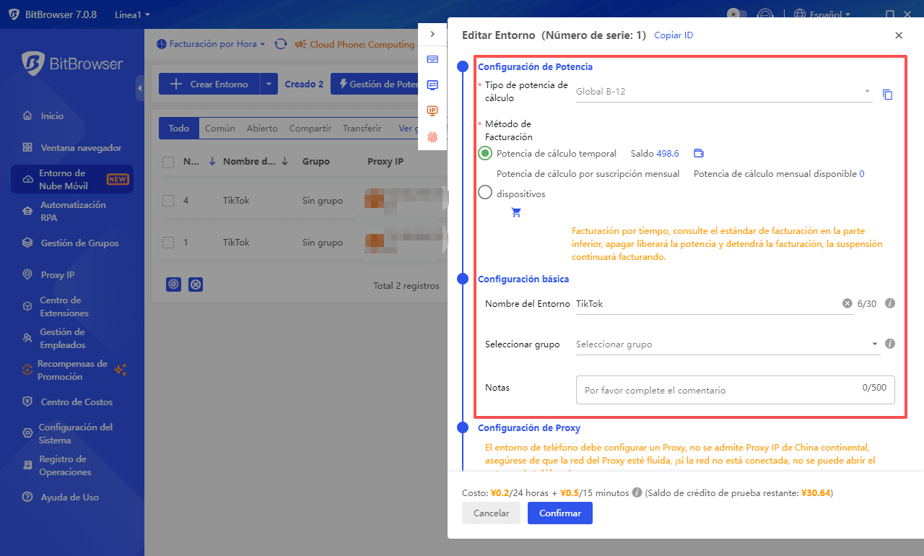This screenshot has height=556, width=924.
Task: Click the Centro de Costos shield icon
Action: click(27, 402)
